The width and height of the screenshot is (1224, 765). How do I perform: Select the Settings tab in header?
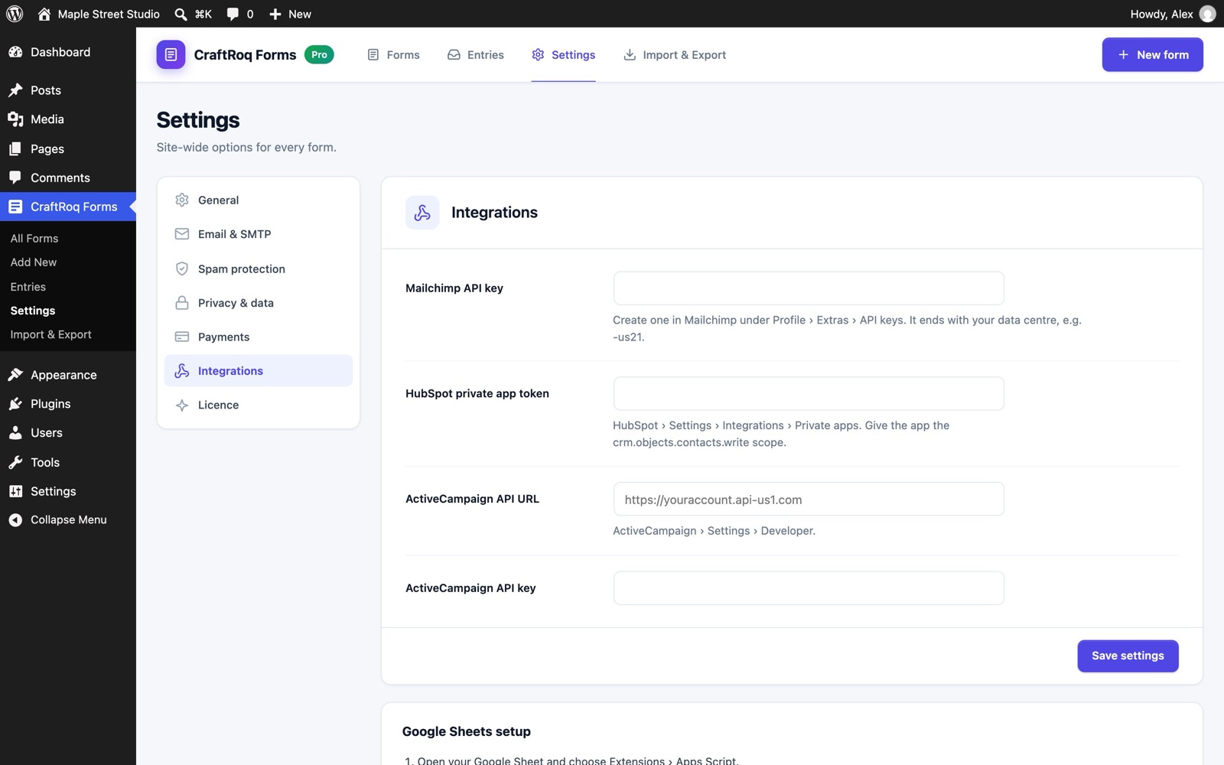click(x=563, y=55)
